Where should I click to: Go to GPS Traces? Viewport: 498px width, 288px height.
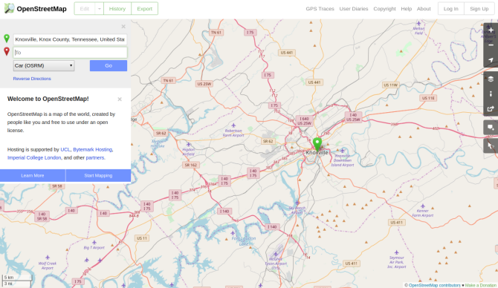click(320, 9)
